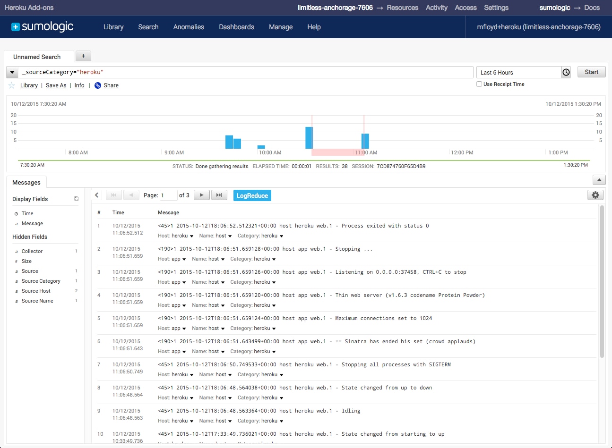Click the save icon beside Display Fields
Image resolution: width=612 pixels, height=448 pixels.
click(76, 198)
